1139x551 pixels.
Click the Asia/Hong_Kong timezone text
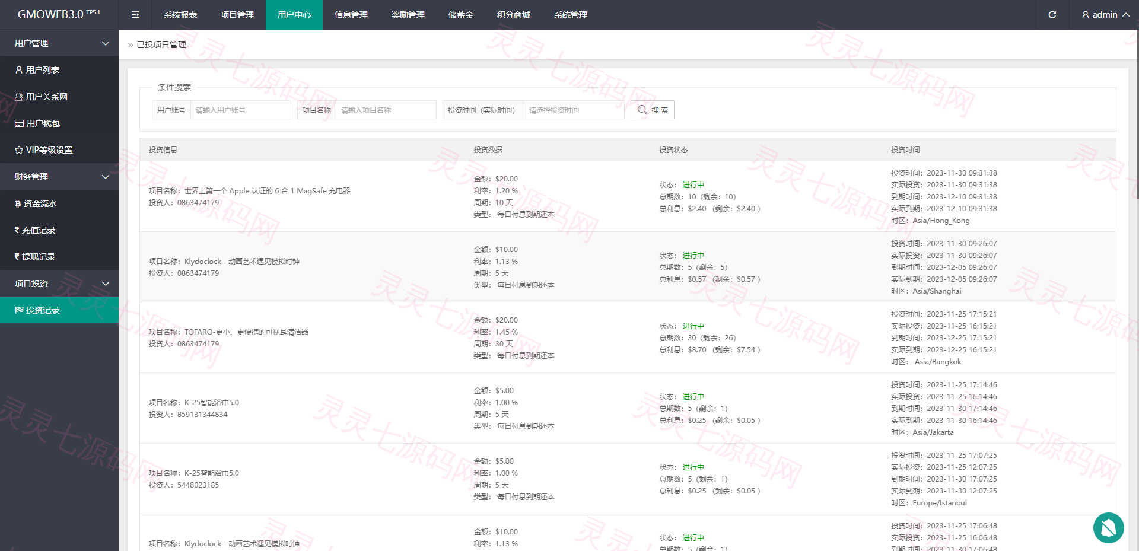941,220
